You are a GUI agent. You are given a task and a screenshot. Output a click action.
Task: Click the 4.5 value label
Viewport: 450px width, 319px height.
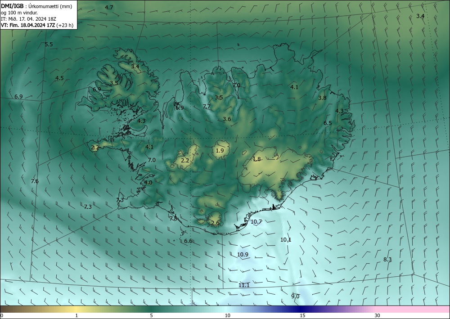59,78
